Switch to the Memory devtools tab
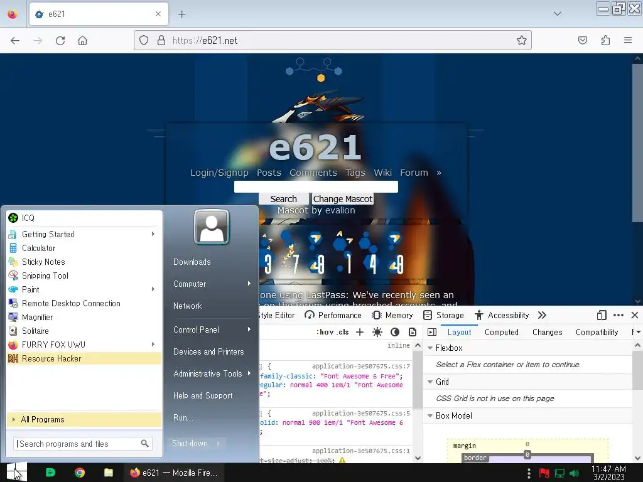The image size is (643, 482). click(x=392, y=315)
